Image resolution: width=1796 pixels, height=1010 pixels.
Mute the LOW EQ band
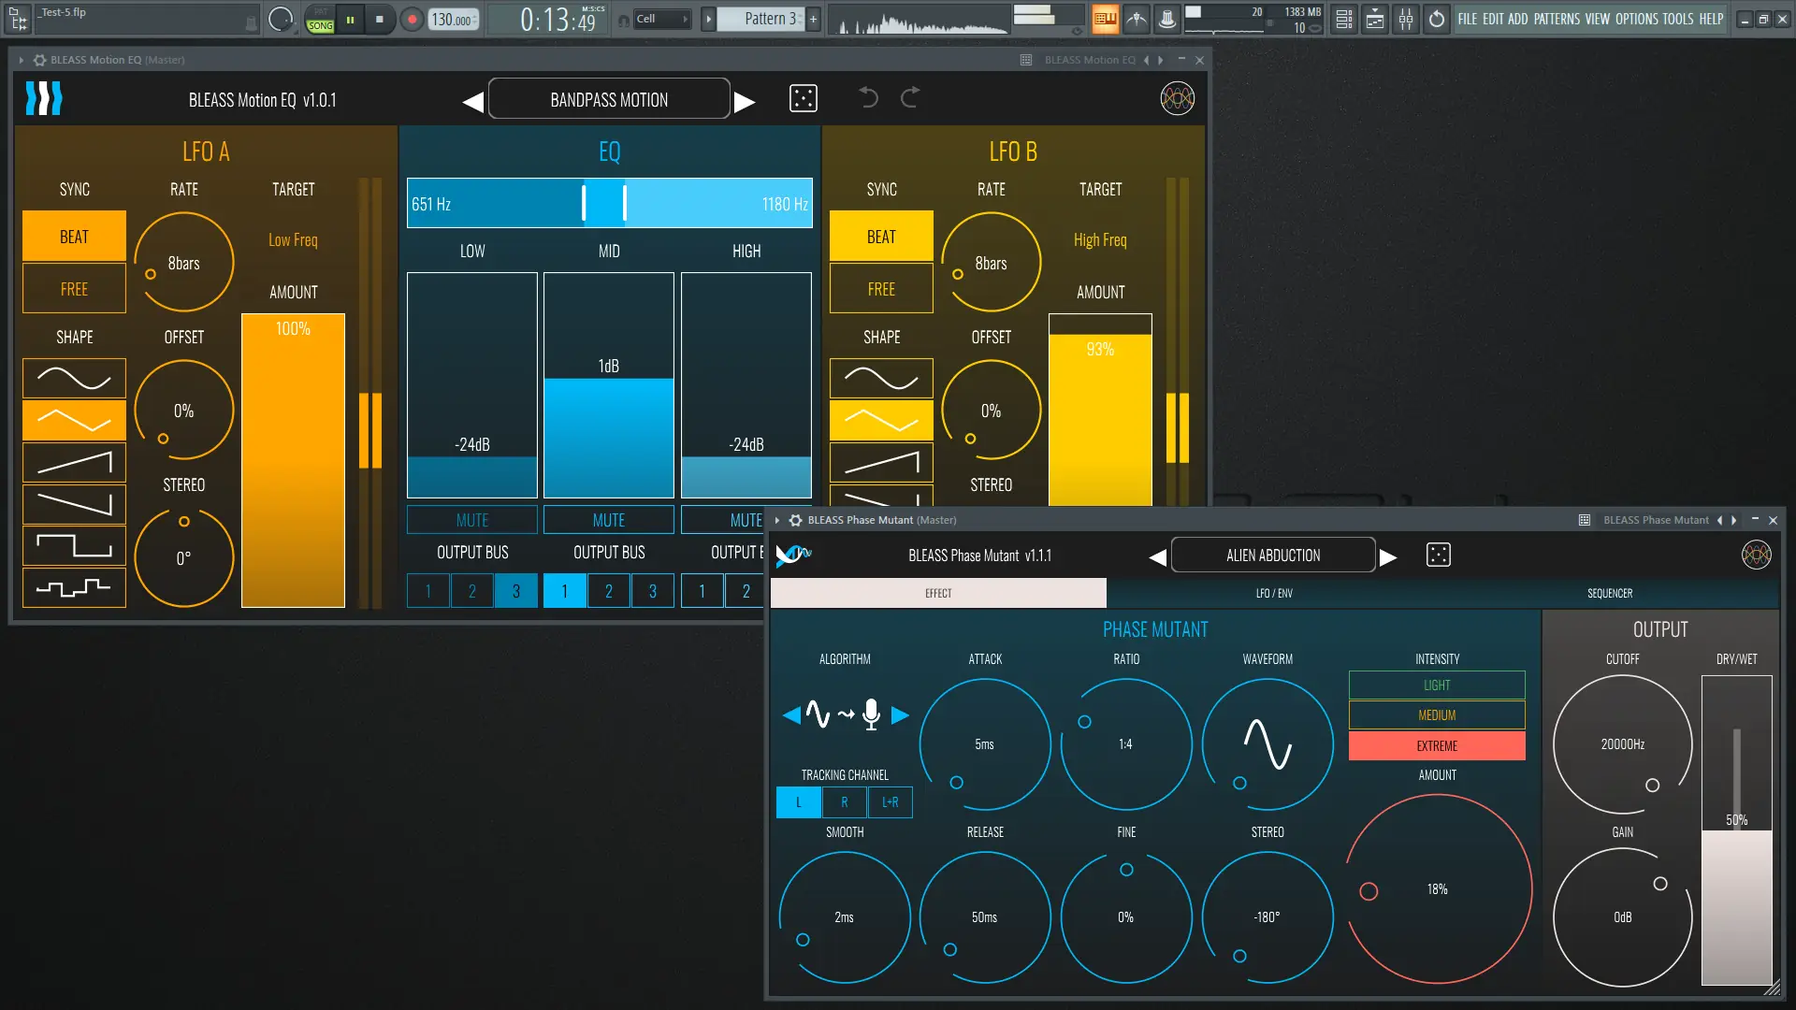471,520
